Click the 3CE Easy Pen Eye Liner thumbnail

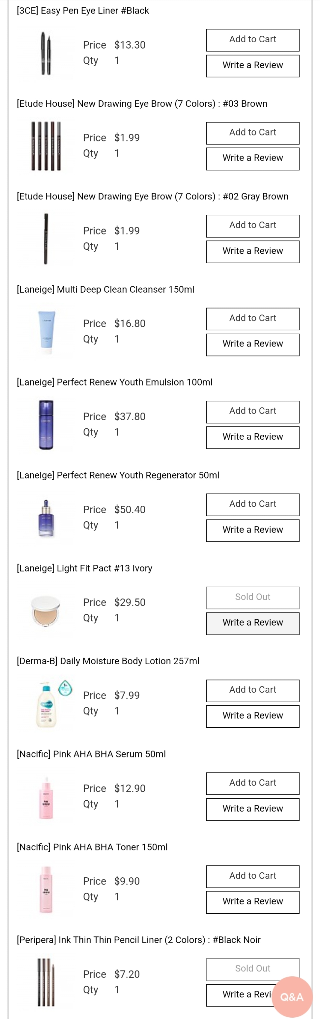(46, 54)
